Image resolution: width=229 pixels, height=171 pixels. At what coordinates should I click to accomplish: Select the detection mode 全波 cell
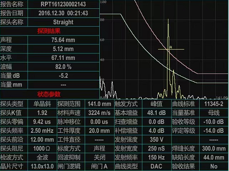click(42, 157)
